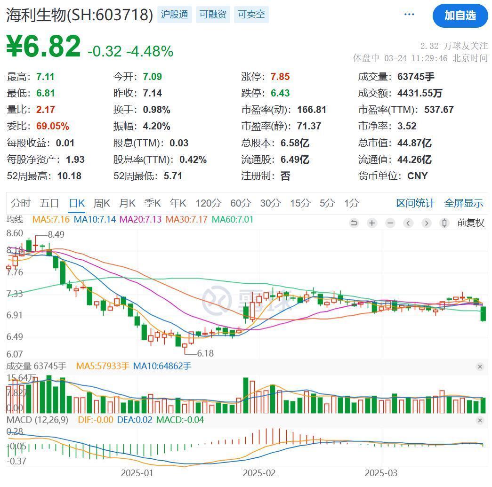This screenshot has height=487, width=492.
Task: Click the MA20:7.13 moving average label
Action: pos(141,219)
